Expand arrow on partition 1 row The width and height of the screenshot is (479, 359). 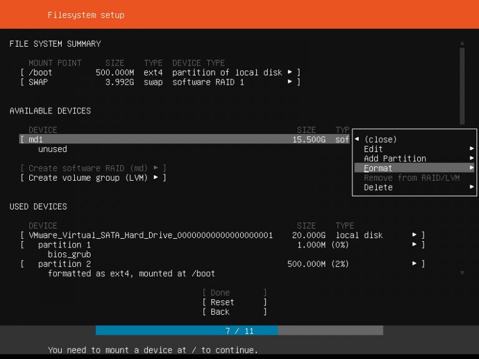click(414, 244)
